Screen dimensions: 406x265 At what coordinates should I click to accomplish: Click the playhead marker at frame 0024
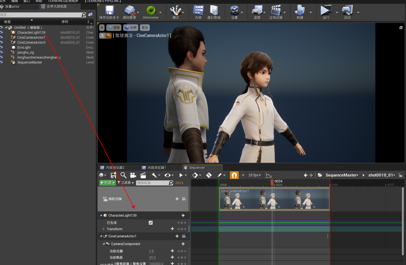pos(272,182)
